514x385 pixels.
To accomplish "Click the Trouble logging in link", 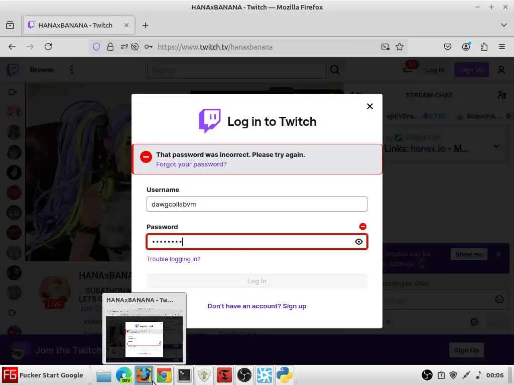I will click(173, 259).
